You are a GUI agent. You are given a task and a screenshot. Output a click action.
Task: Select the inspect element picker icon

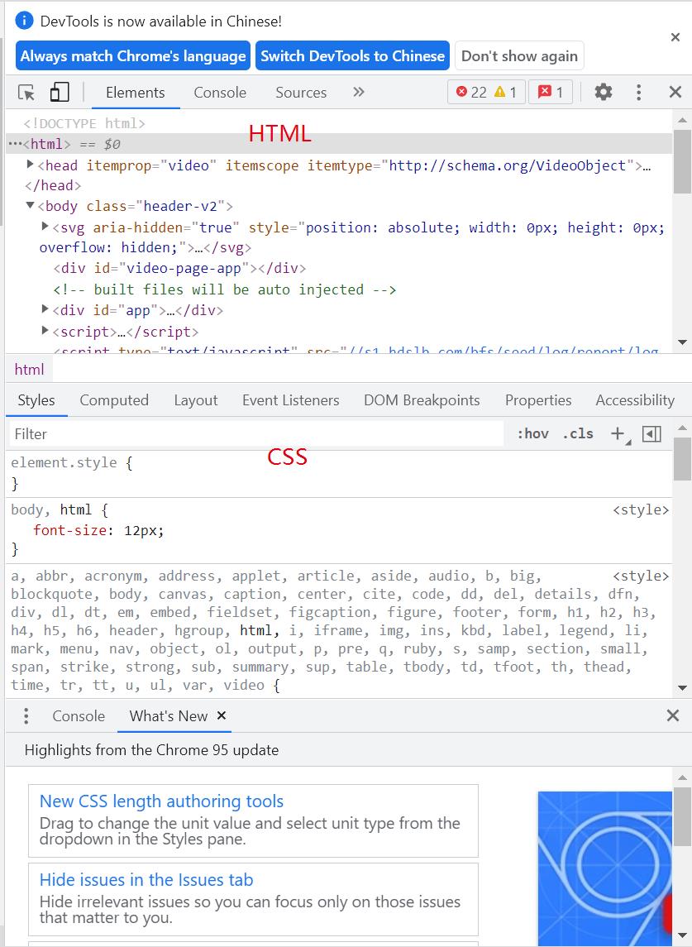point(26,93)
